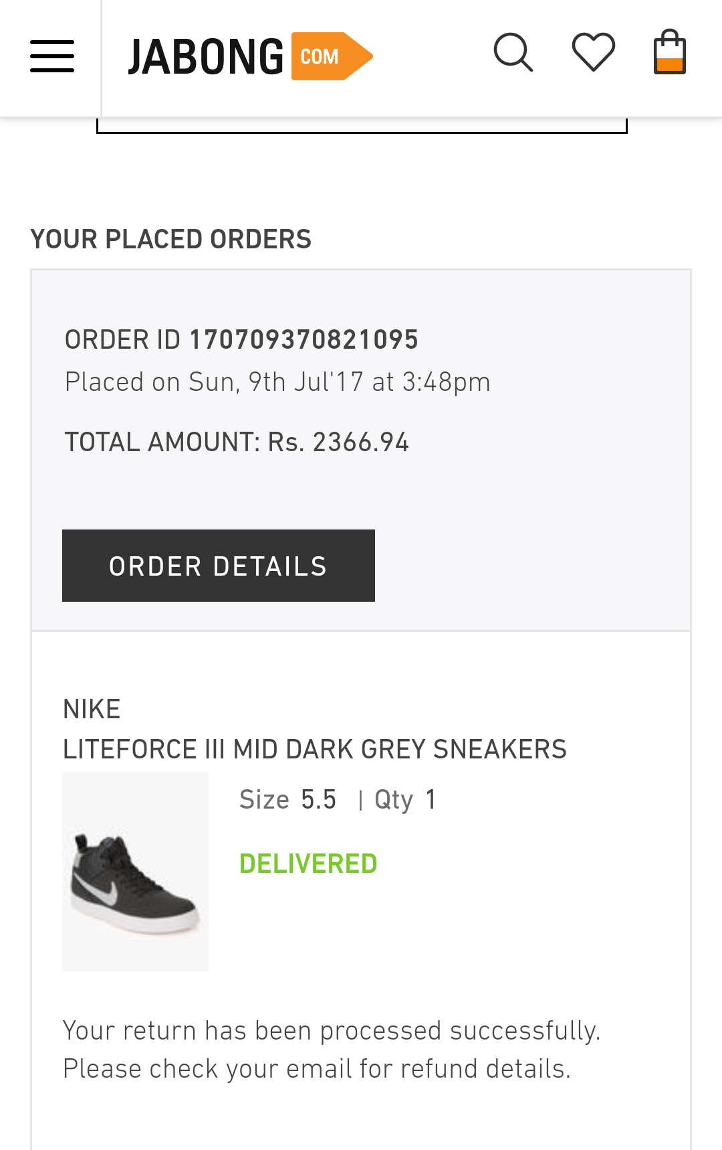Click the DELIVERED status label
722x1150 pixels.
pos(308,864)
